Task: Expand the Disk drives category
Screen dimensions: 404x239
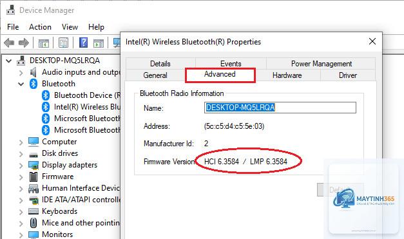Action: [x=21, y=154]
